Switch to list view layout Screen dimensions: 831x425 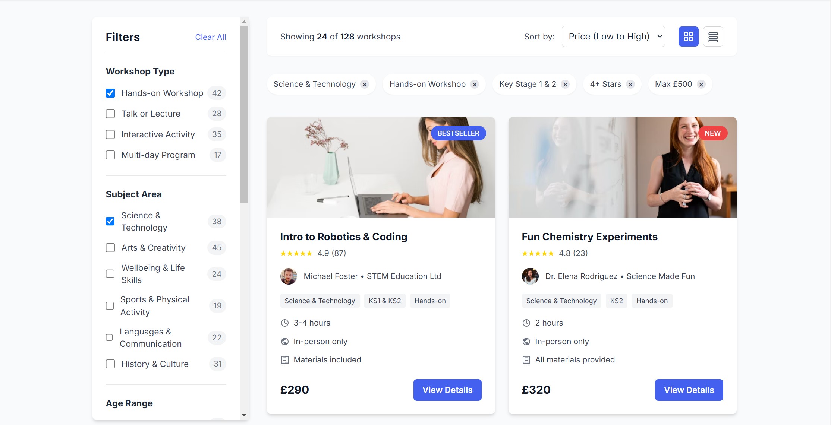coord(713,36)
